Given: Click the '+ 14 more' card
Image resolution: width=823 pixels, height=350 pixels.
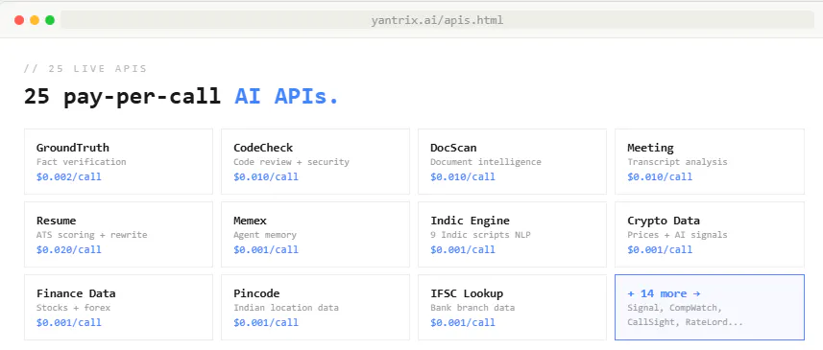Looking at the screenshot, I should (x=710, y=307).
